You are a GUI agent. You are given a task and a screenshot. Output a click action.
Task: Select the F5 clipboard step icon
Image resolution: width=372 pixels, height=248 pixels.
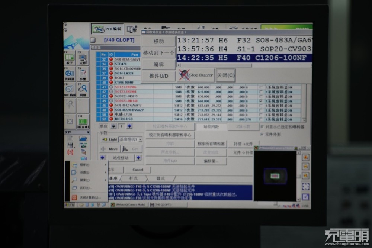click(83, 74)
